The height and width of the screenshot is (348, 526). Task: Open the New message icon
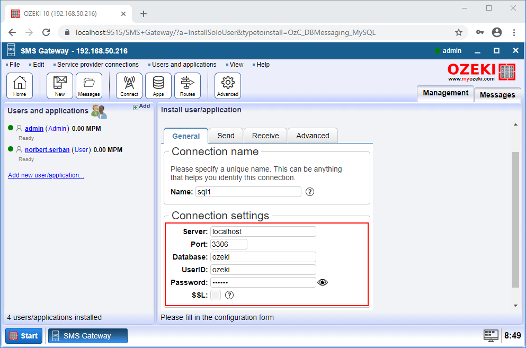point(59,85)
